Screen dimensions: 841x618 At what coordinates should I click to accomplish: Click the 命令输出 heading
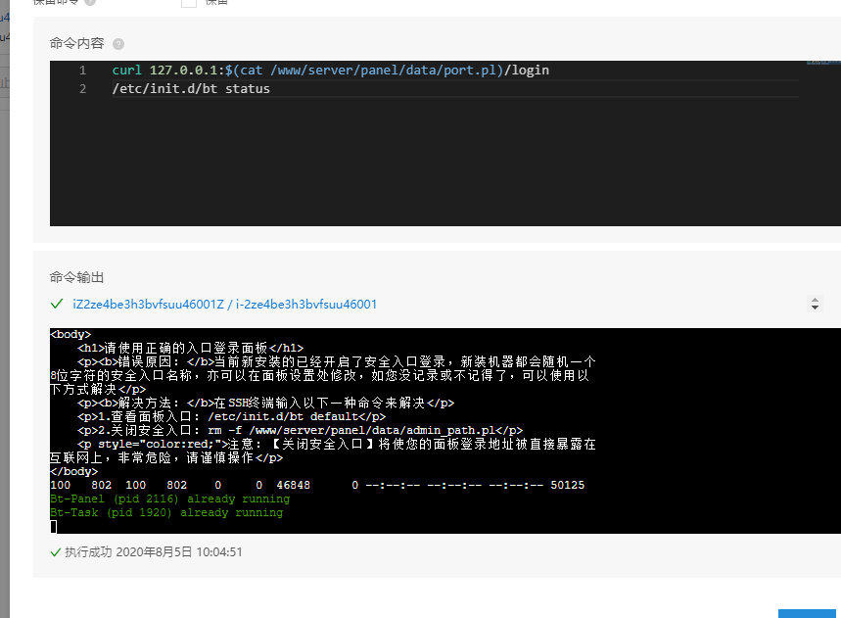click(x=76, y=277)
